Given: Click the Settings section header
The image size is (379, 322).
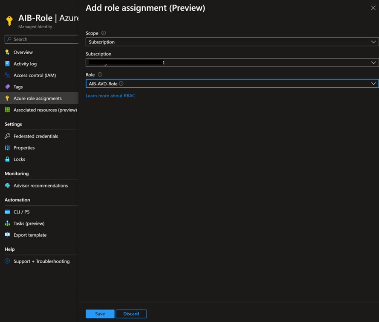Looking at the screenshot, I should tap(13, 124).
